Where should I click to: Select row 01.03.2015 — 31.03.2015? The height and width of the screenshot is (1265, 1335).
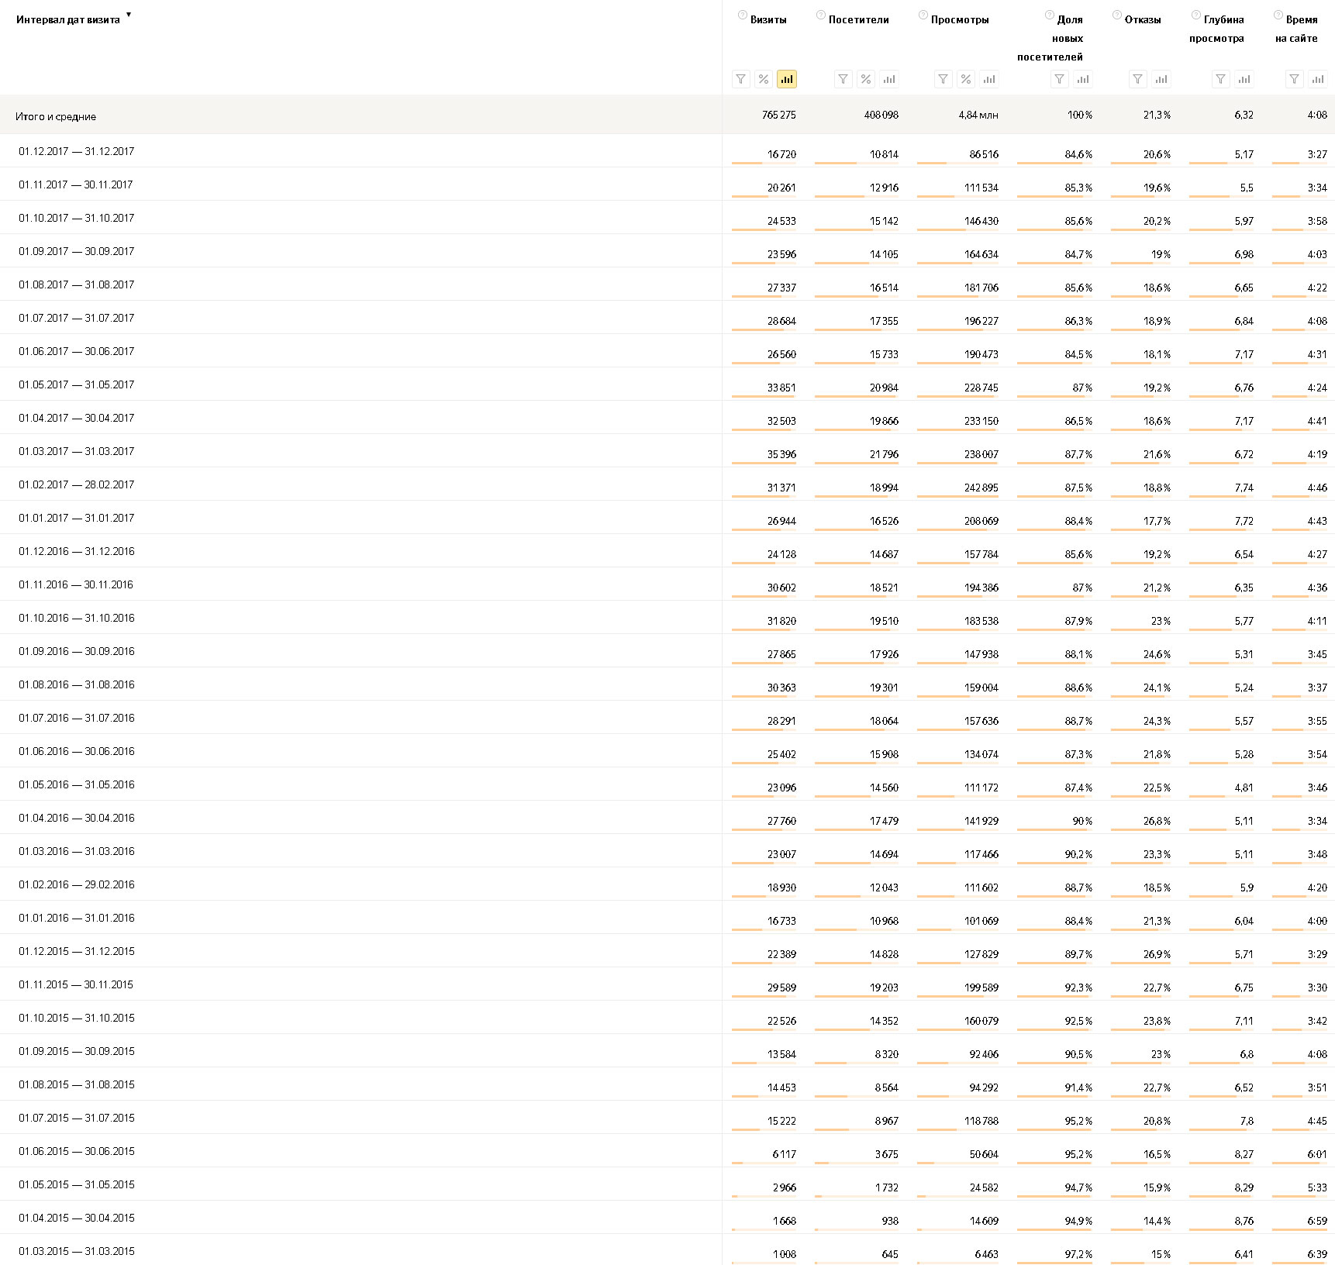coord(77,1251)
